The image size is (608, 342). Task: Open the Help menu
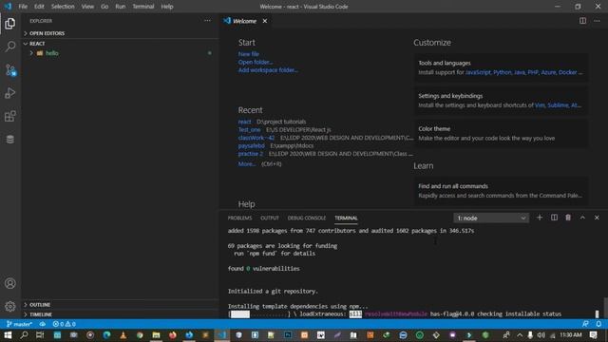[x=167, y=7]
